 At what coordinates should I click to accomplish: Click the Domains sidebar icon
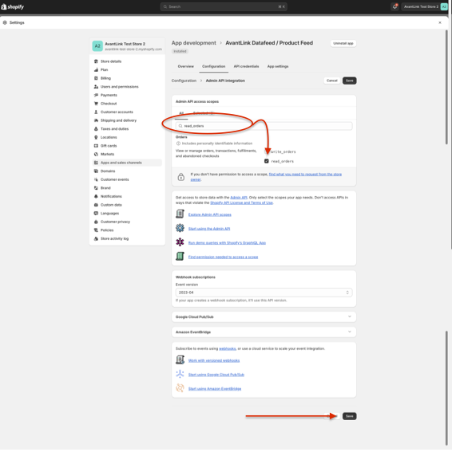(x=96, y=171)
